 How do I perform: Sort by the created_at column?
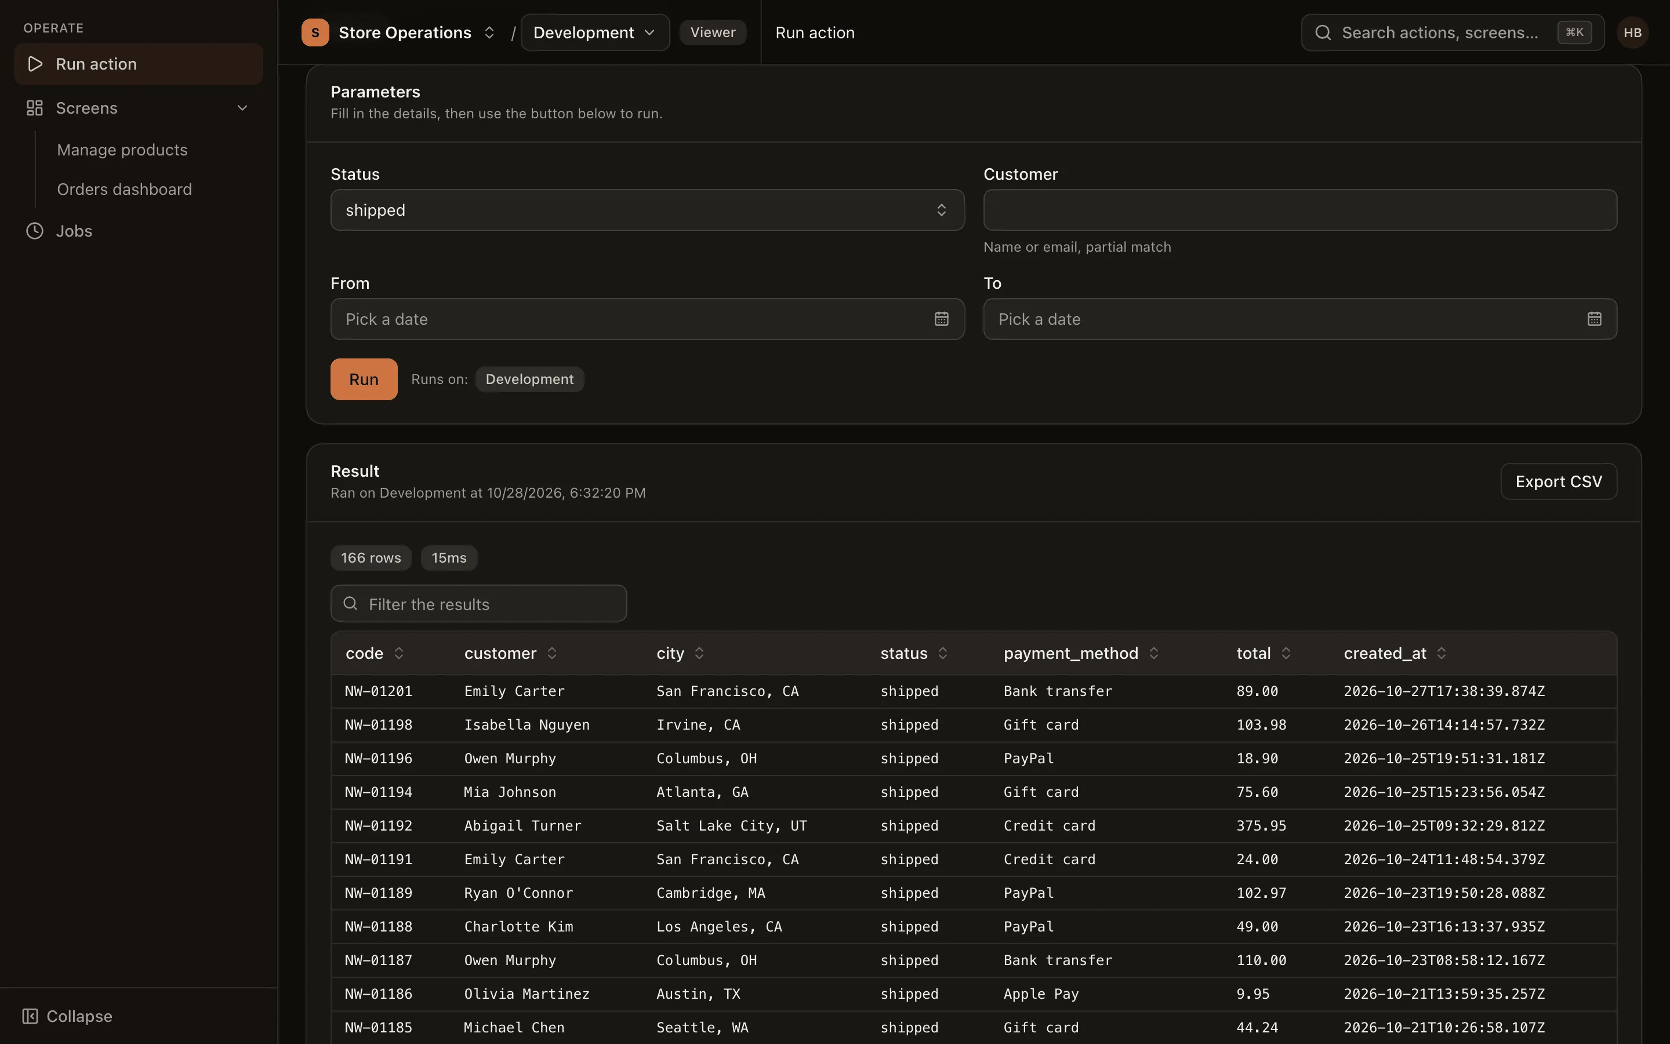pyautogui.click(x=1395, y=653)
